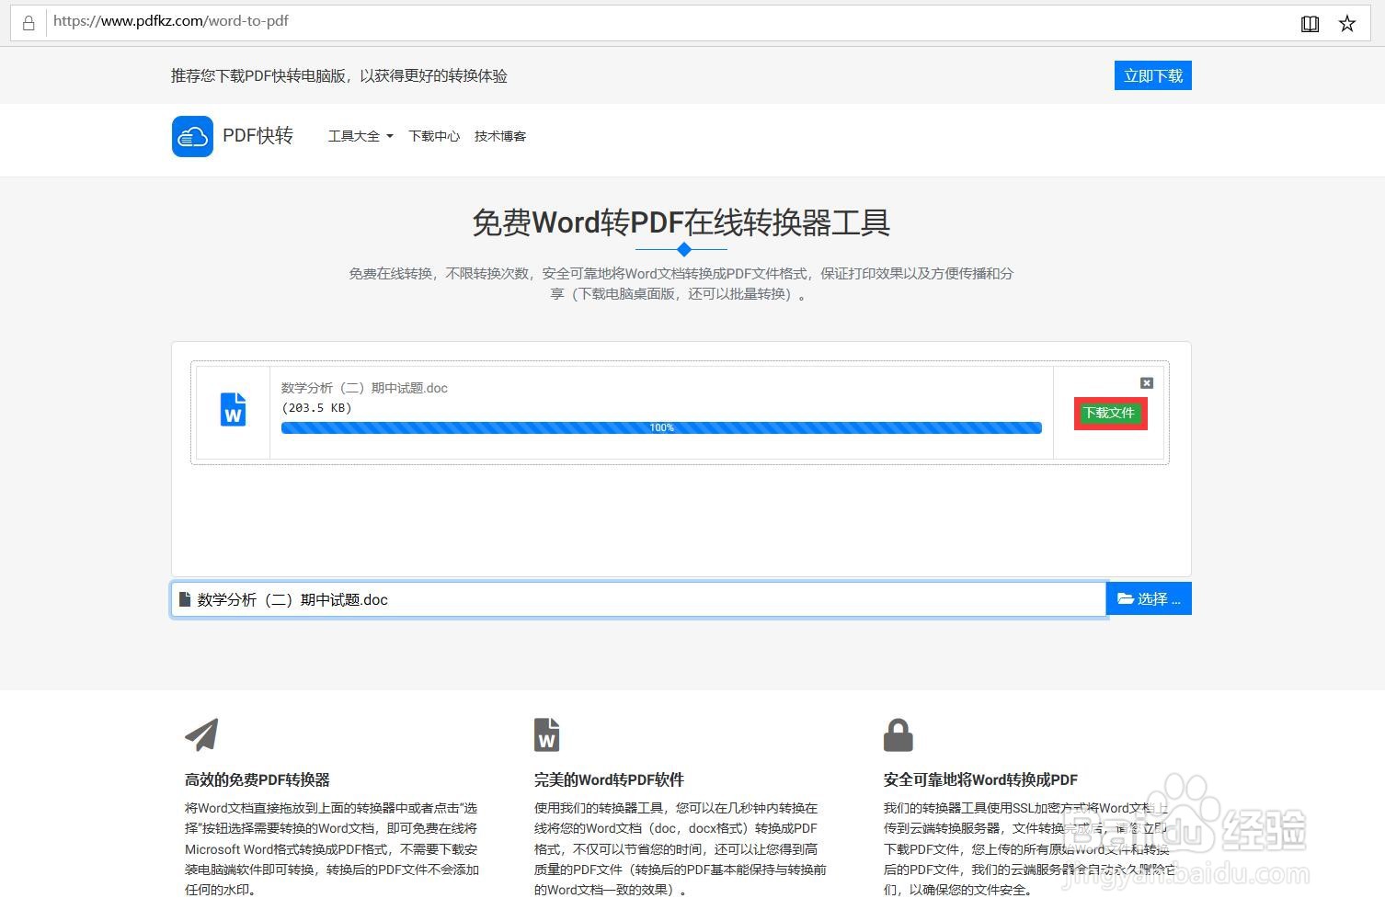Click the padlock icon in the address bar
Viewport: 1385px width, 921px height.
(x=29, y=23)
